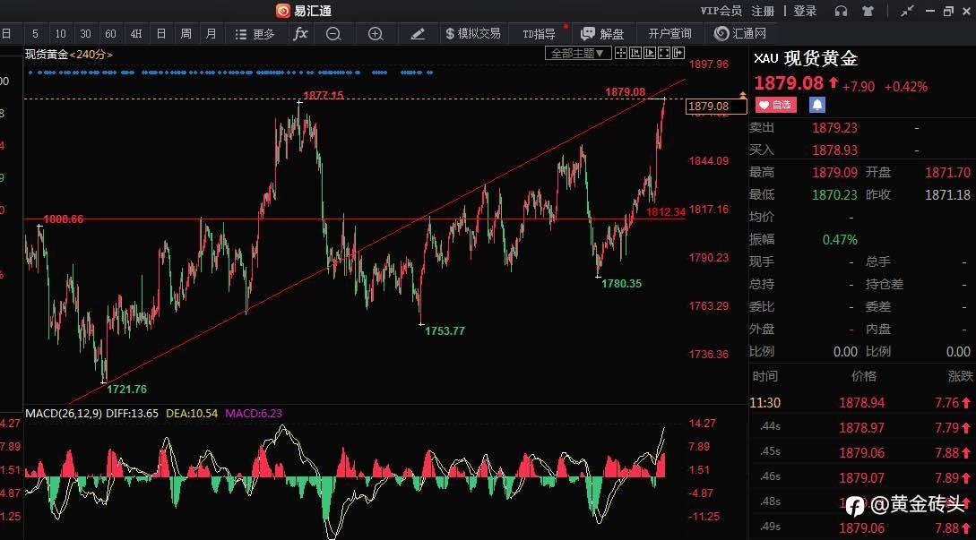The image size is (976, 540).
Task: Click the compact mode arrows icon
Action: tap(908, 11)
